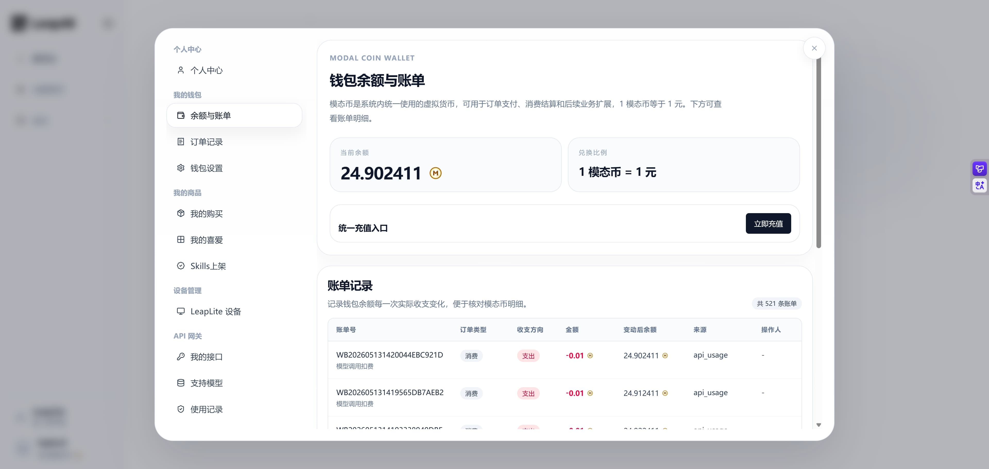Click the 收支方向 column header
Image resolution: width=989 pixels, height=469 pixels.
coord(530,330)
